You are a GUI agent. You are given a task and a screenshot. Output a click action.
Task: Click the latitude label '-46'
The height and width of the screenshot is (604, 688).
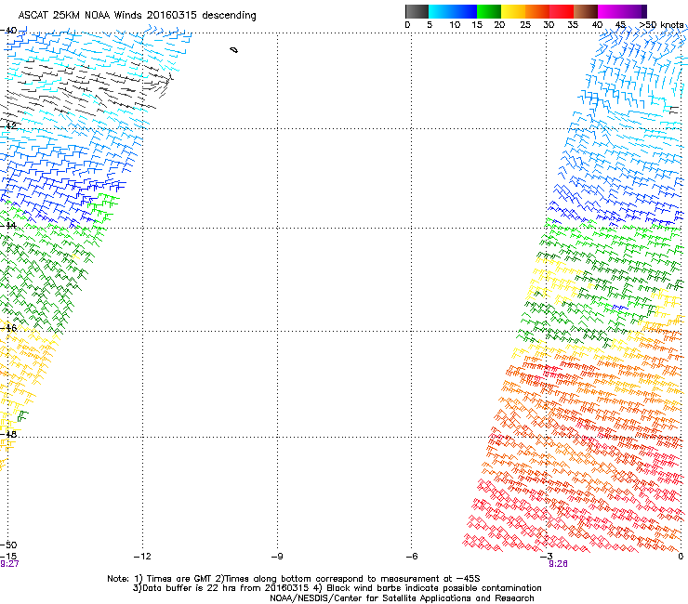click(8, 328)
